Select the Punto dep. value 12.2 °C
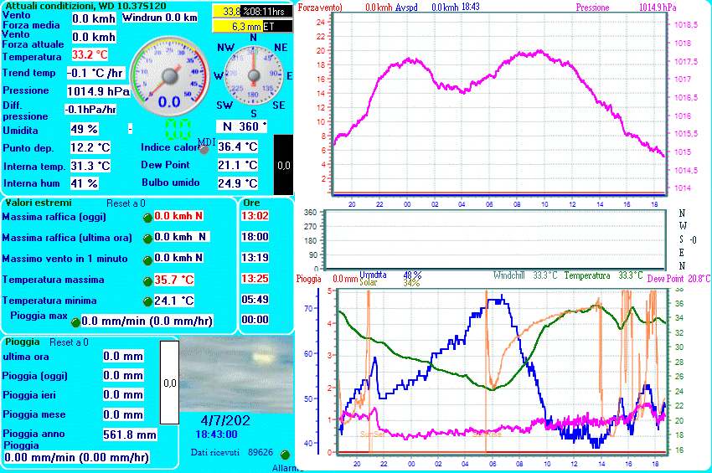Screen dimensions: 712x473 [90, 147]
